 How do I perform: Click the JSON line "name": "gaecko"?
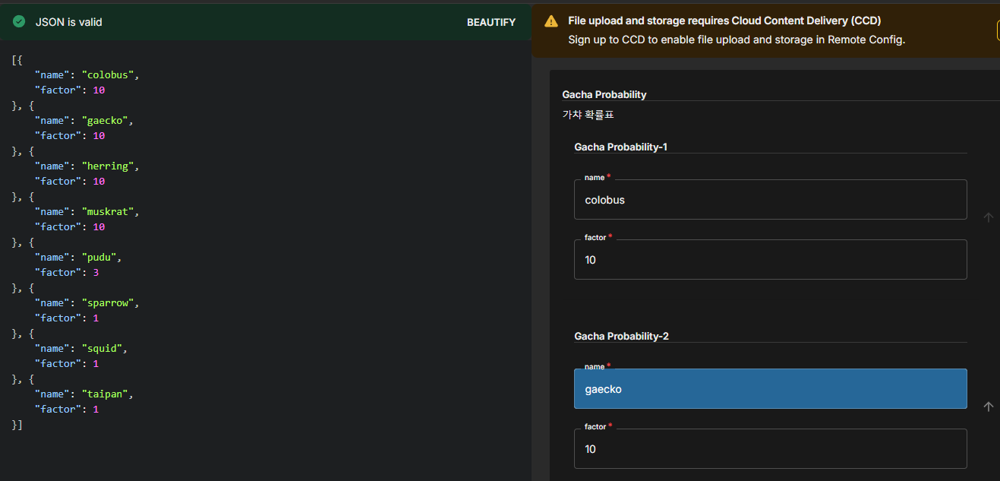tap(84, 120)
